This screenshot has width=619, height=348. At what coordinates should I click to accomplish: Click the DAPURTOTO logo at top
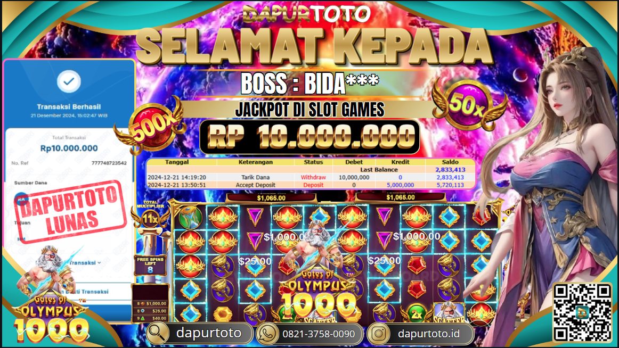(x=307, y=14)
